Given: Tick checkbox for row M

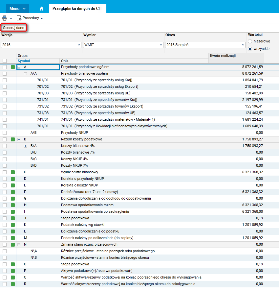Looking at the screenshot, I should tap(5, 238).
